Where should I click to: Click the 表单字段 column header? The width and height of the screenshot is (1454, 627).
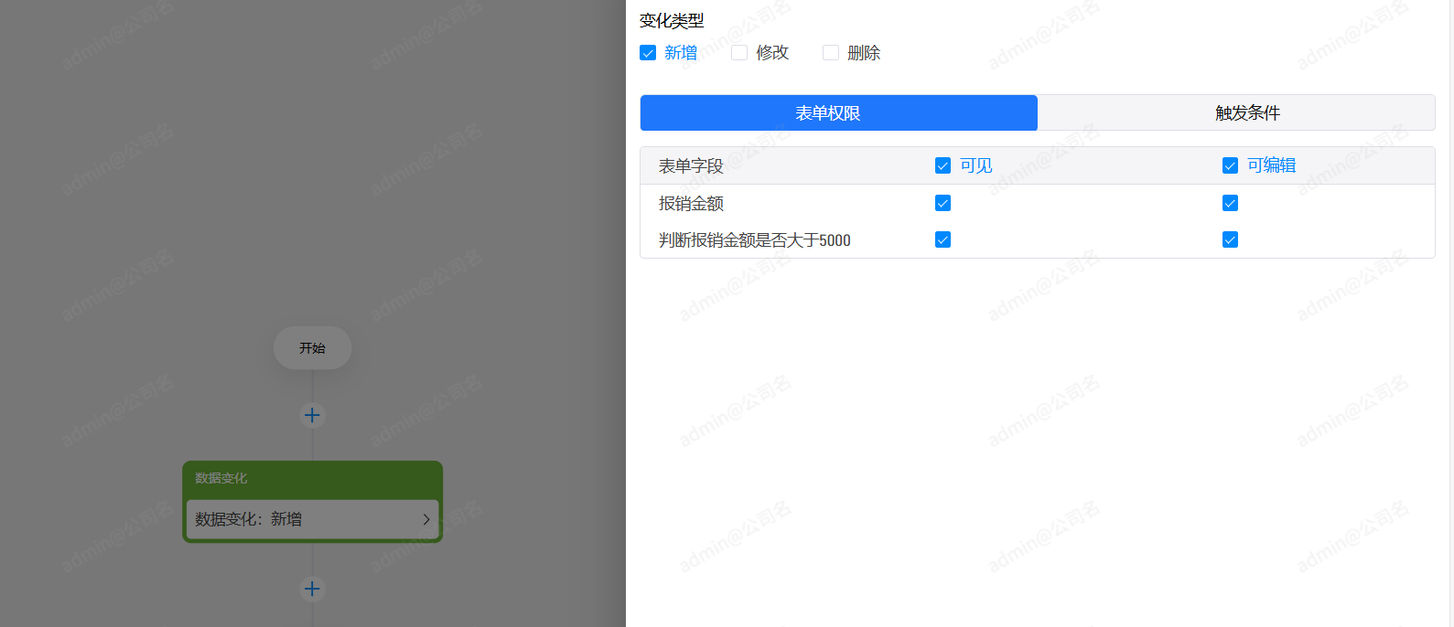pyautogui.click(x=691, y=166)
